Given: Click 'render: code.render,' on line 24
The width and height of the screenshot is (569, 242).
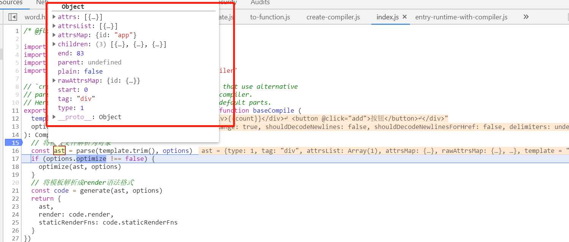Looking at the screenshot, I should [76, 214].
